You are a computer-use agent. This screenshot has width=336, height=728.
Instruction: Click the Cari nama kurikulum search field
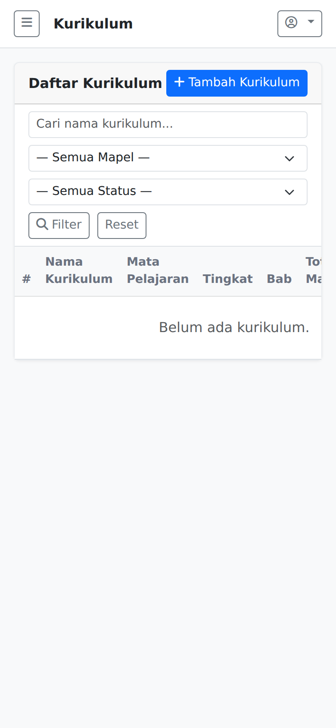click(x=168, y=124)
